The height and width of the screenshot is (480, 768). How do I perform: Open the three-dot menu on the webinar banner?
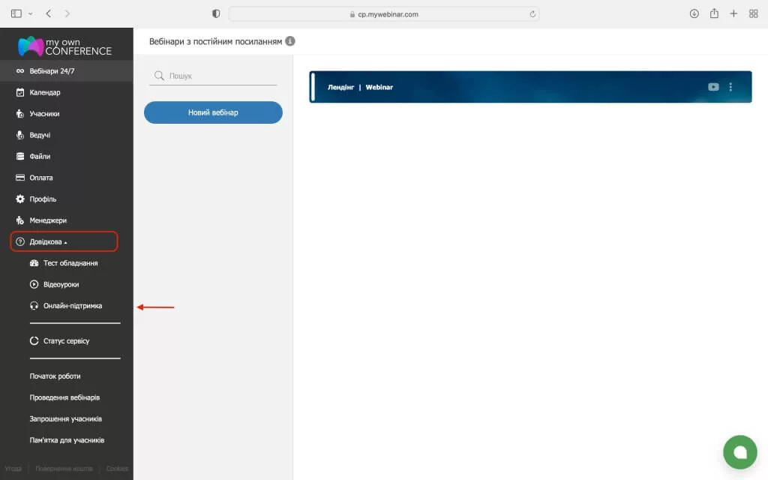click(x=730, y=87)
